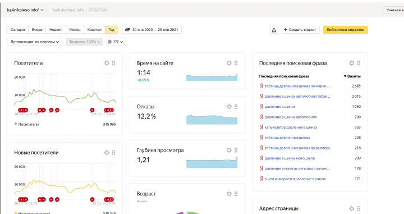
Task: Click drag handle of Возраст widget
Action: pos(236,194)
